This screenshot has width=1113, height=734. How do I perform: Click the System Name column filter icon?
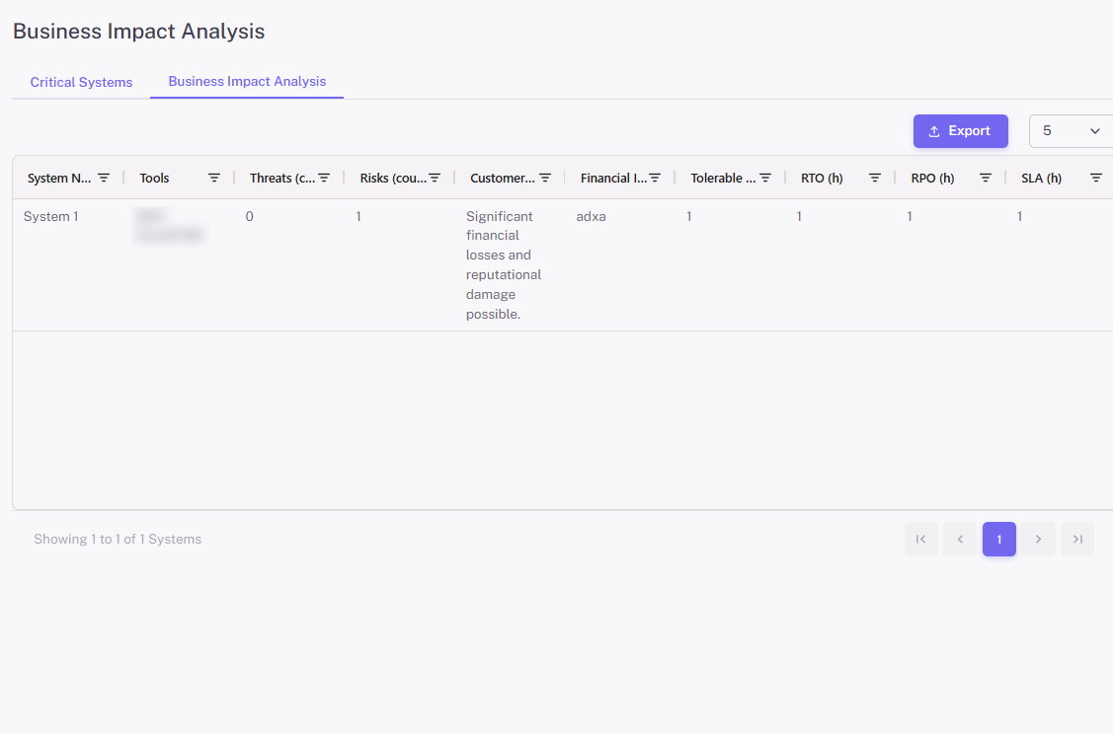[104, 179]
